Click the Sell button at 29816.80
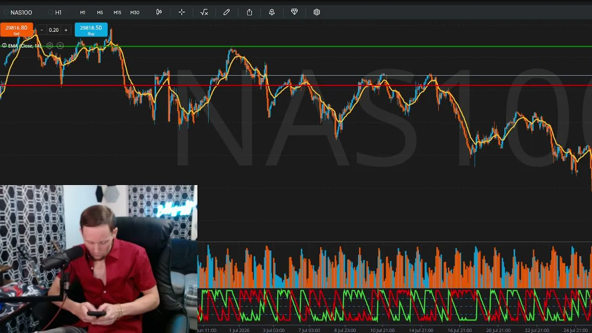592x333 pixels. pos(17,30)
